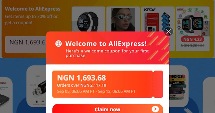The height and width of the screenshot is (113, 215).
Task: Open the black smartwatch product thumbnail
Action: click(88, 19)
